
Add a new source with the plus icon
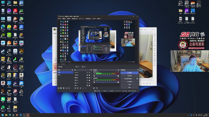tap(75, 88)
